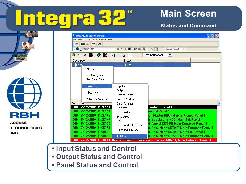Select the log row at 11:37:43
The height and width of the screenshot is (184, 246).
coord(143,116)
